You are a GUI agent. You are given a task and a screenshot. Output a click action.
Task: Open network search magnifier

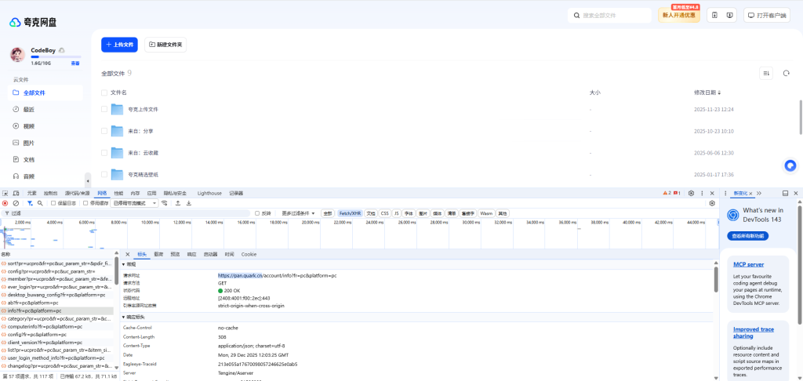[x=40, y=203]
